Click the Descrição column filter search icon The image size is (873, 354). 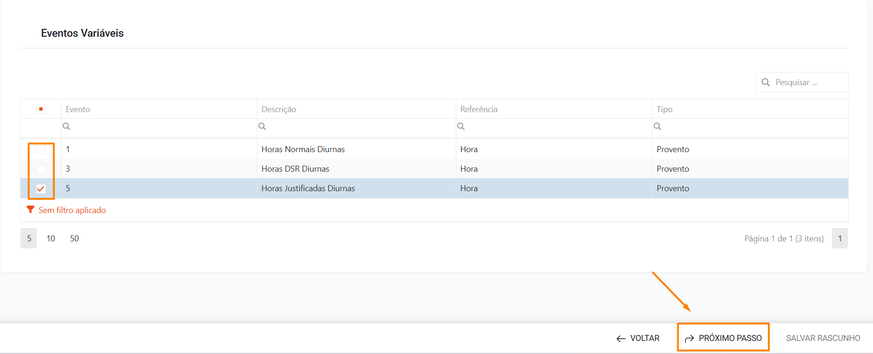[x=262, y=127]
